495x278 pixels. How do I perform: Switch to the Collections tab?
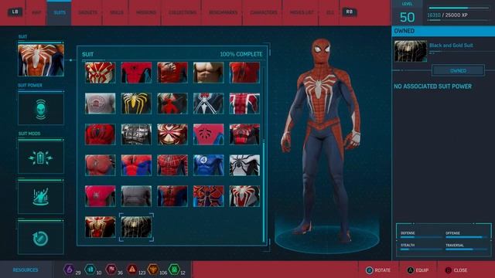183,12
